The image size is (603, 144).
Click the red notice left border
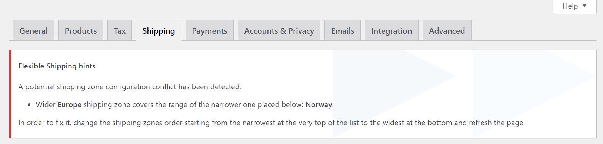(x=10, y=94)
